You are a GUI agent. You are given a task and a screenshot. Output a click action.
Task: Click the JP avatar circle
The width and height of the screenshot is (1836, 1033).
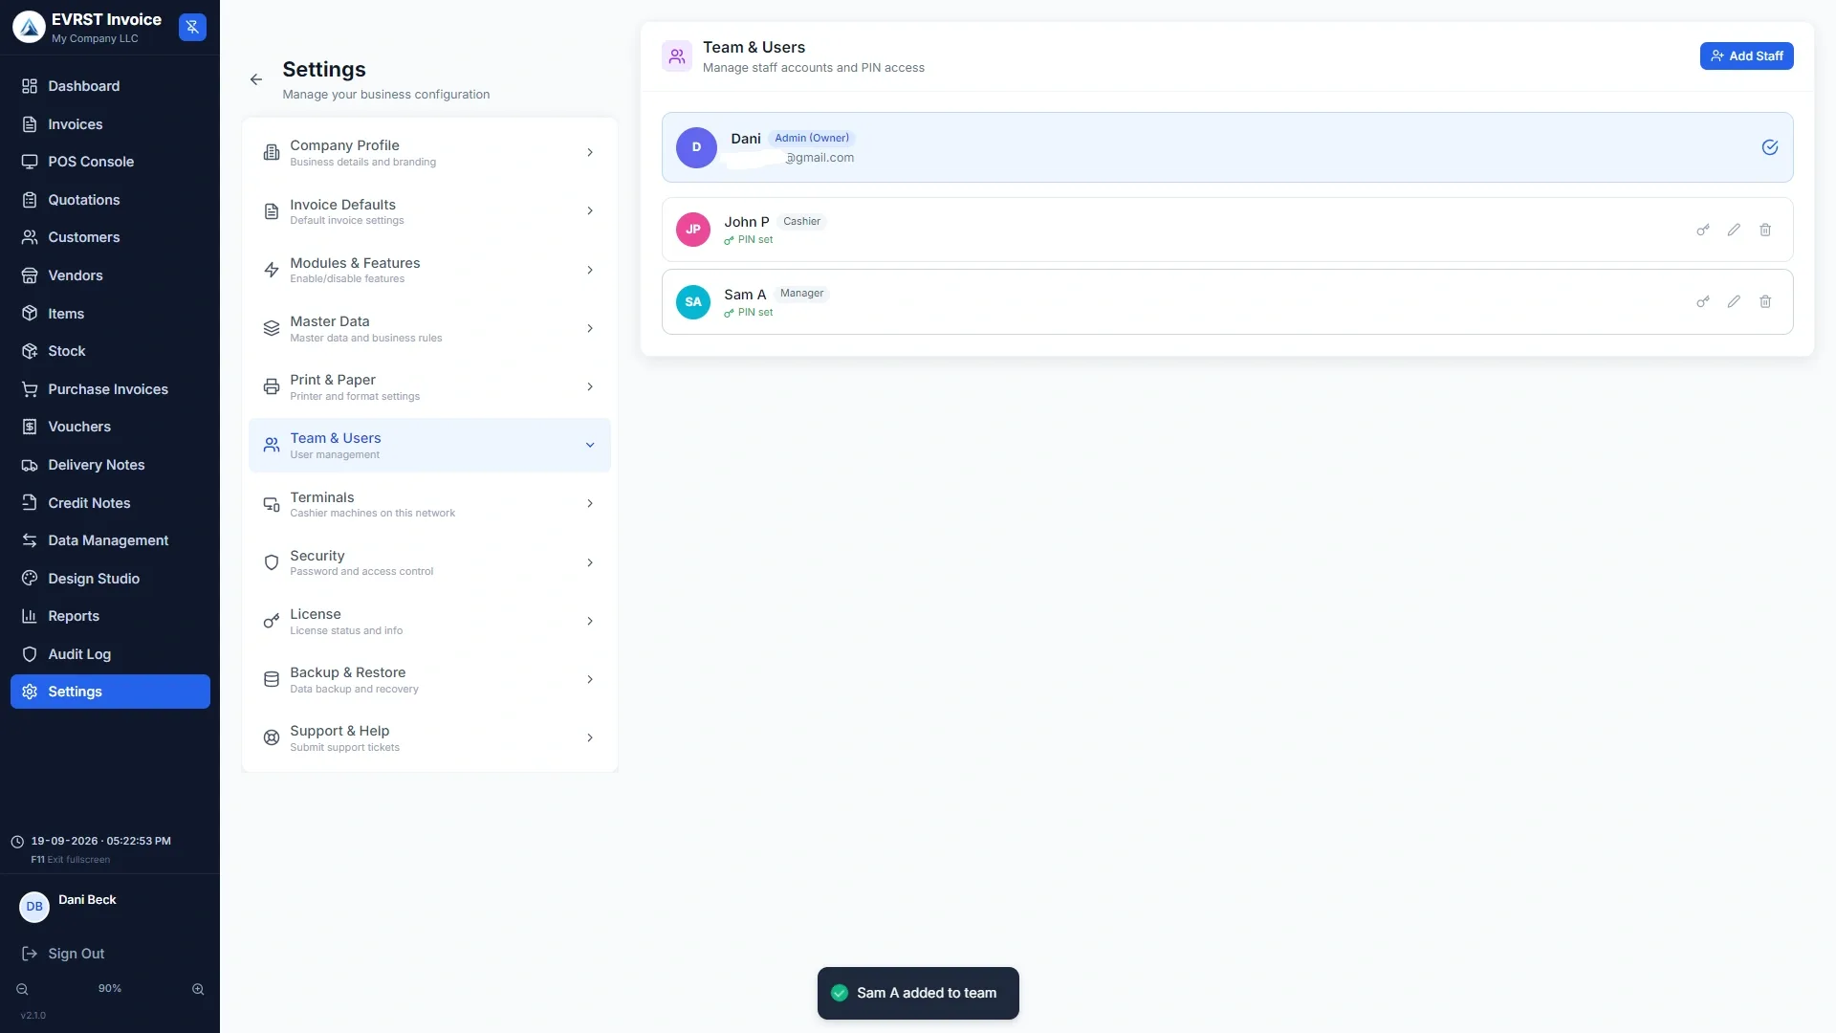coord(693,230)
